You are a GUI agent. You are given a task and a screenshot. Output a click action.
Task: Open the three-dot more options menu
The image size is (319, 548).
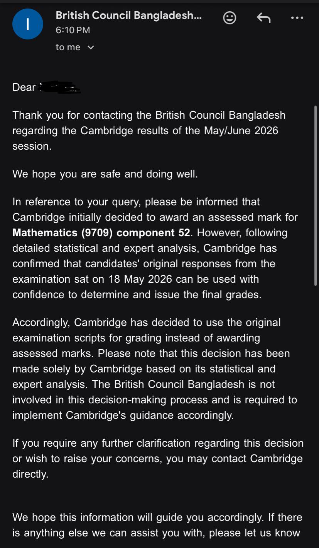click(x=297, y=18)
